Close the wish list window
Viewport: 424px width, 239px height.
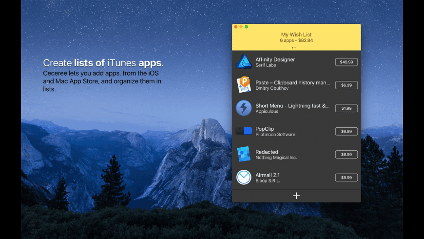point(236,27)
